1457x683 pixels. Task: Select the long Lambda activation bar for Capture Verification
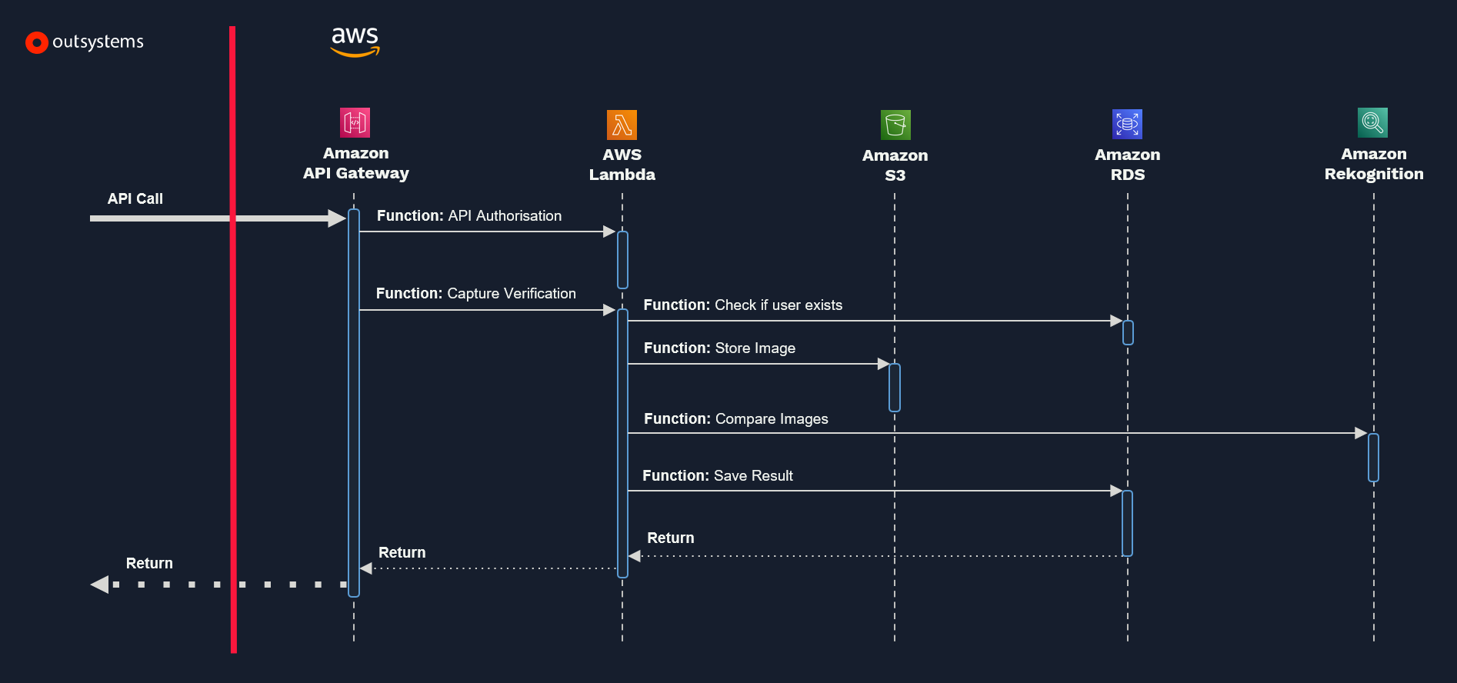[623, 443]
